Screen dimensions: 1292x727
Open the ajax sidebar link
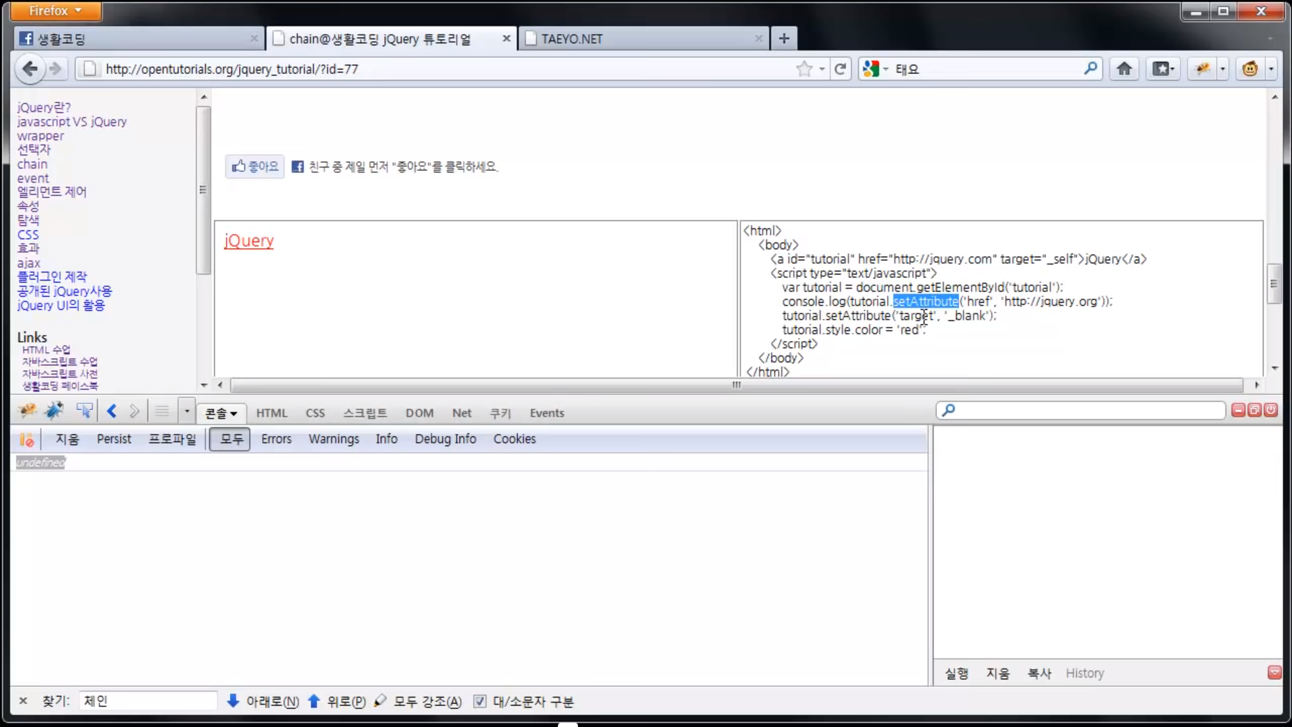[28, 263]
